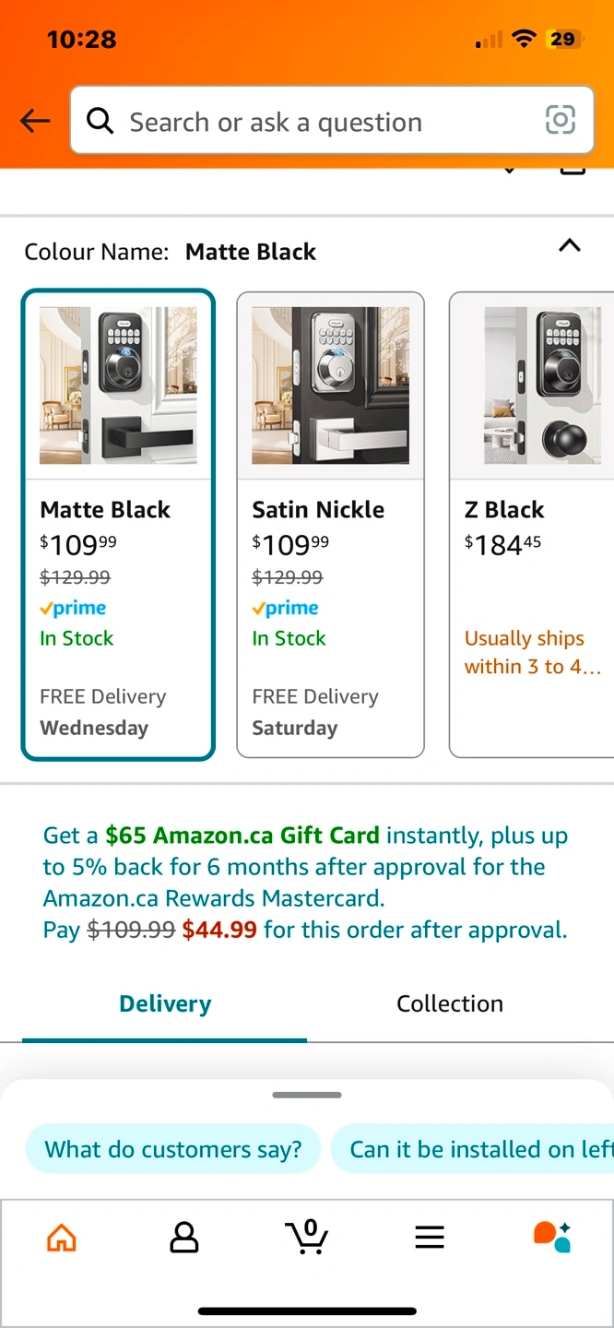Open the shopping cart icon
This screenshot has width=614, height=1328.
coord(307,1237)
